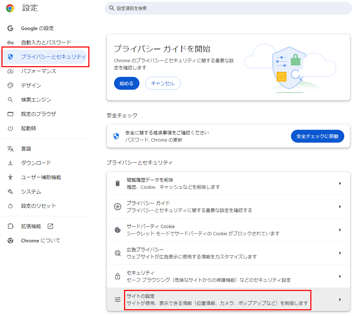Viewport: 355px width, 316px height.
Task: Click the trash icon for 閲覧履歴データを削除
Action: click(118, 183)
